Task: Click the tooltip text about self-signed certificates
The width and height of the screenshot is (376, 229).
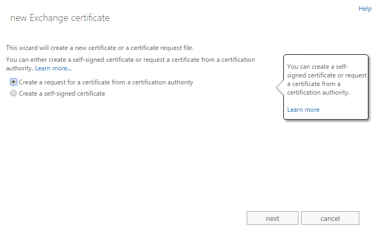Action: [x=326, y=80]
